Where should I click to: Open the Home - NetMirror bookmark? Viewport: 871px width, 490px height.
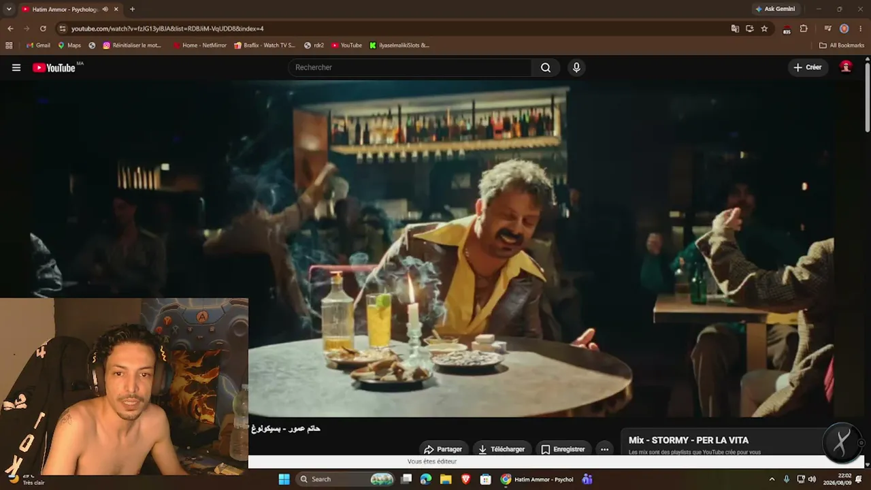point(199,46)
